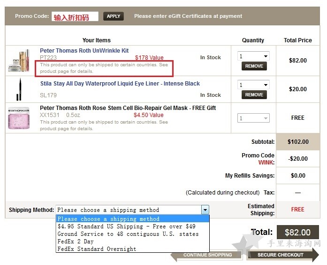Image resolution: width=327 pixels, height=265 pixels.
Task: Open the Stila Stay All Day Eye Liner link
Action: 120,84
